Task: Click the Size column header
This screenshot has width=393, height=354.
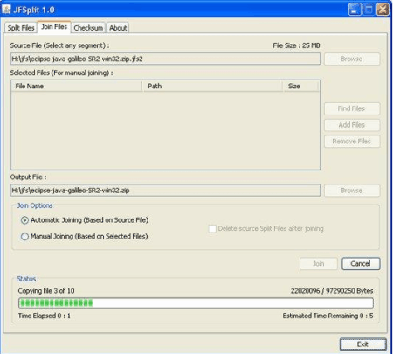Action: click(300, 87)
